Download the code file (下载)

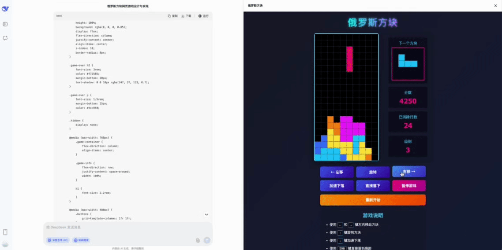point(186,16)
